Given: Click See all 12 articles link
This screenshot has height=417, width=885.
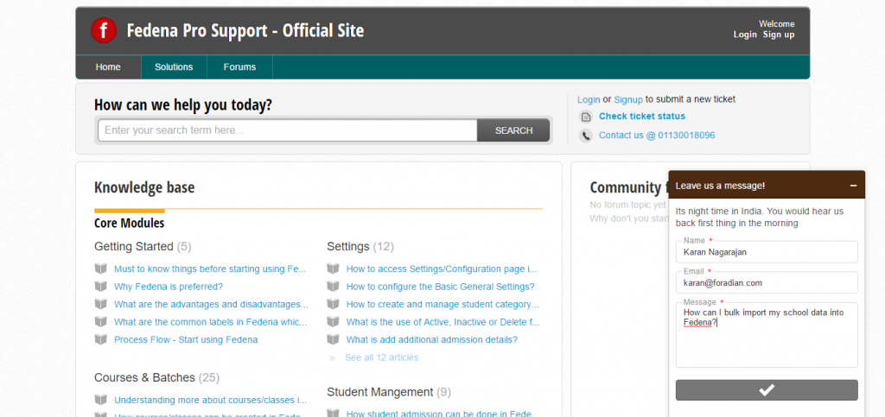Looking at the screenshot, I should pyautogui.click(x=382, y=357).
